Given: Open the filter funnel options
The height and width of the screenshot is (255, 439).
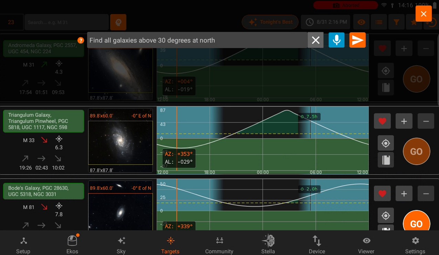Looking at the screenshot, I should pyautogui.click(x=396, y=22).
